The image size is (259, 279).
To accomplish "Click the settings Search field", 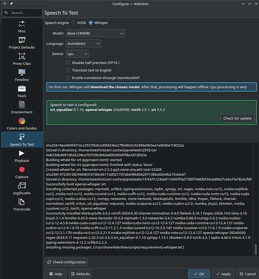I will (x=22, y=13).
